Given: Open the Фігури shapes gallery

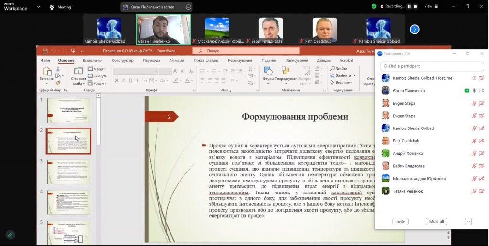Looking at the screenshot, I should pos(268,75).
